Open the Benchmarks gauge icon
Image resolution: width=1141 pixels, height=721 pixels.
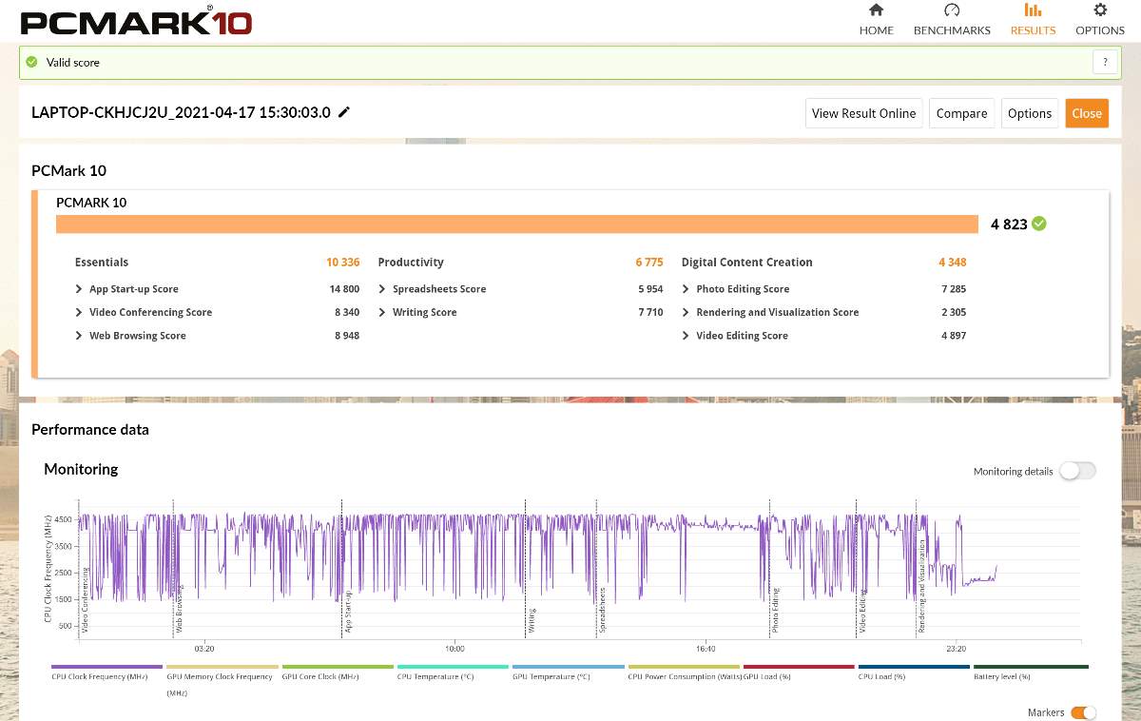click(x=952, y=11)
